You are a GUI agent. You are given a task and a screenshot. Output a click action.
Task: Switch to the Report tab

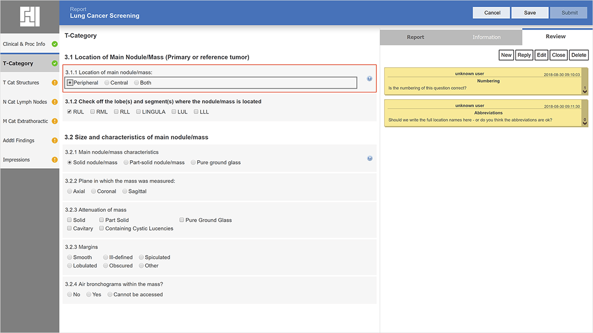point(416,37)
